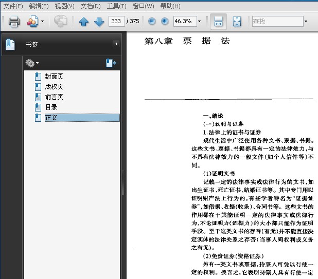Open the bookmark options gear menu

(32, 63)
